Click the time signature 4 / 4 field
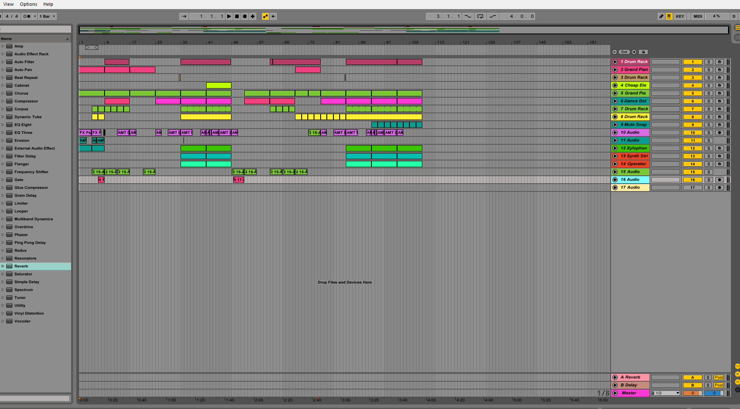740x409 pixels. coord(12,17)
